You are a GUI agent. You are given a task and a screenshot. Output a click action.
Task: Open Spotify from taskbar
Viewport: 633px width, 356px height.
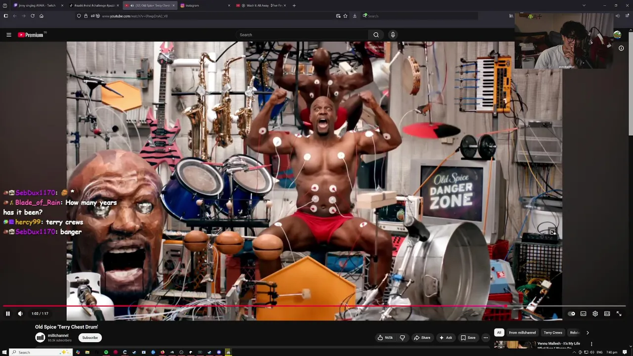coord(106,353)
